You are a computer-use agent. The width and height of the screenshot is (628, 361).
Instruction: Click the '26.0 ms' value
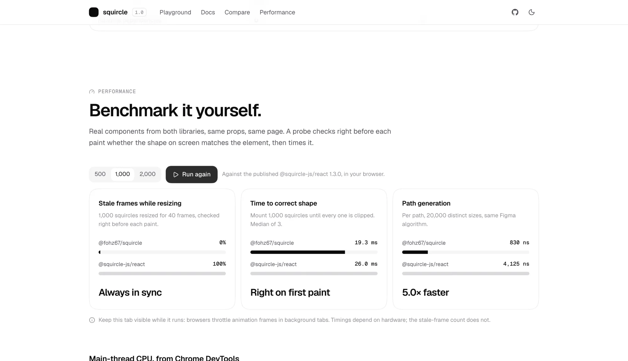366,264
